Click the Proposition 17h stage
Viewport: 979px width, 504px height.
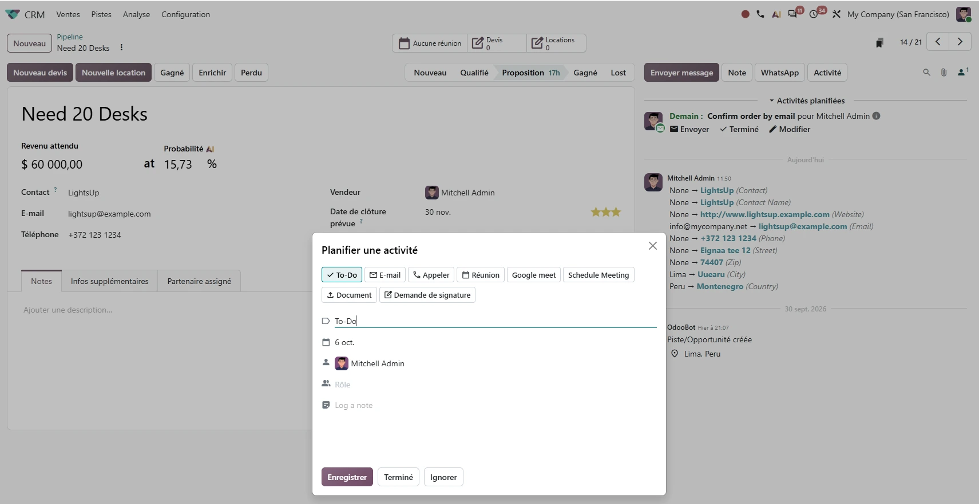click(x=530, y=73)
